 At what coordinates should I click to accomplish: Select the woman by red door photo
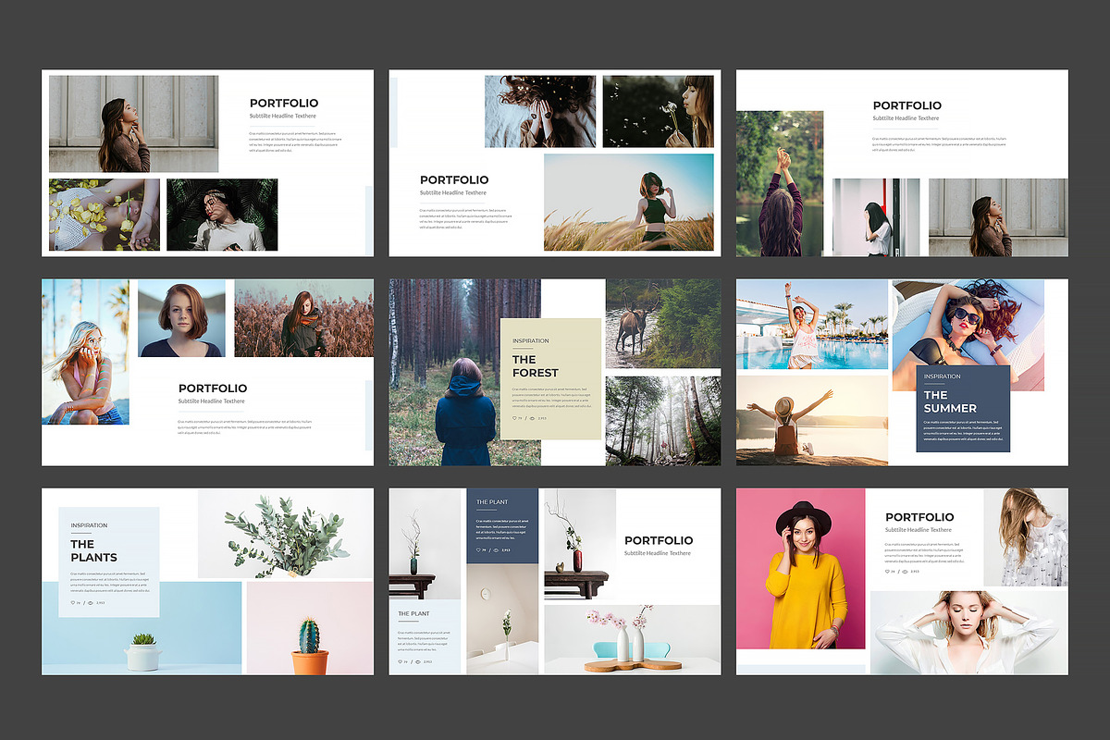pyautogui.click(x=876, y=217)
